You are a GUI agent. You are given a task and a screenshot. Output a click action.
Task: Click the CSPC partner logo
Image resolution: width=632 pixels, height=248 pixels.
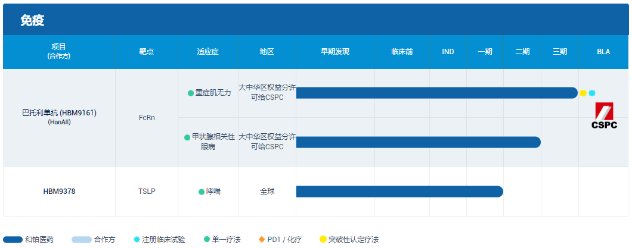pyautogui.click(x=604, y=115)
